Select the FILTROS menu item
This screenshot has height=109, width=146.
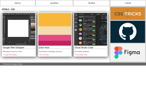click(91, 3)
